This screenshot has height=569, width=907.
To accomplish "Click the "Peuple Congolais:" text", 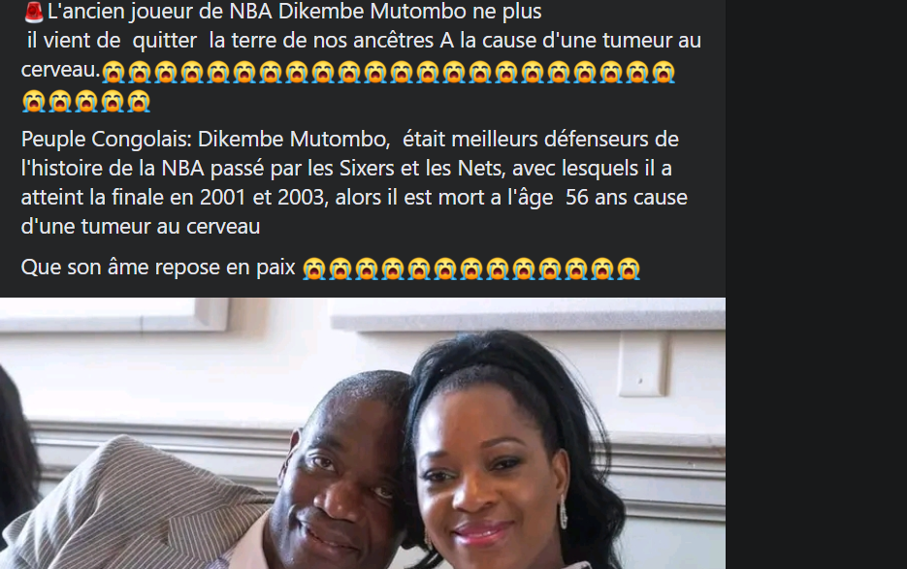I will coord(107,140).
